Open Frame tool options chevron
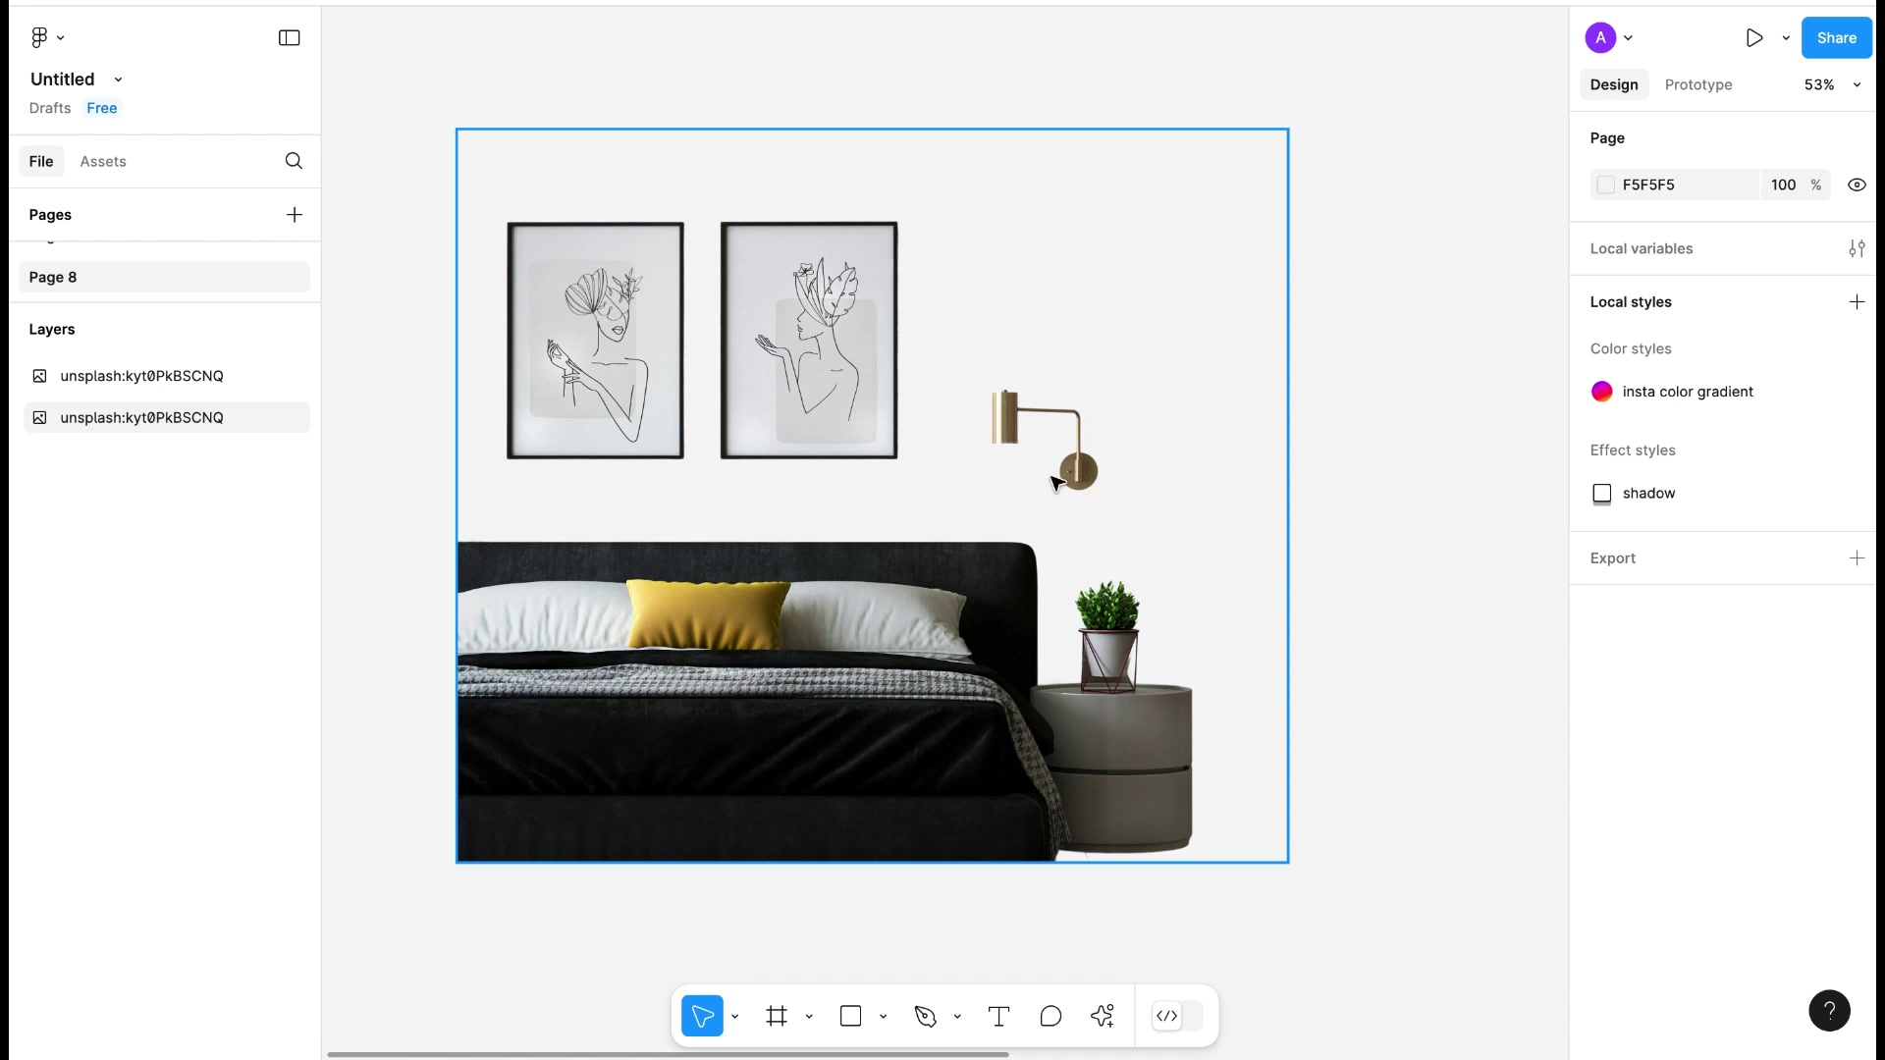The width and height of the screenshot is (1885, 1060). [809, 1017]
